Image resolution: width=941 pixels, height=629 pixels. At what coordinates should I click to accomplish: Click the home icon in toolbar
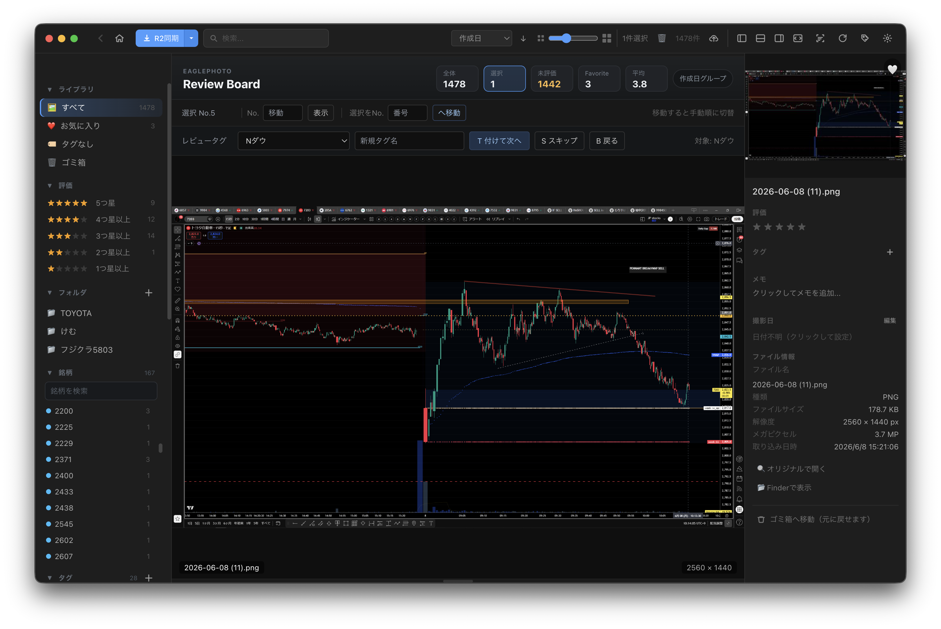[119, 38]
